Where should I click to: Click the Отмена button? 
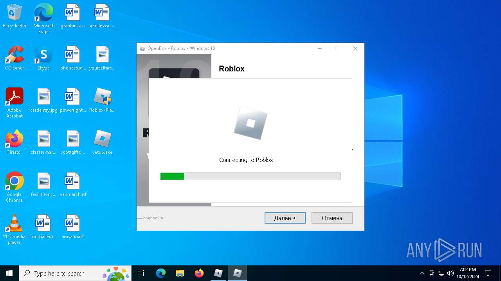[332, 218]
